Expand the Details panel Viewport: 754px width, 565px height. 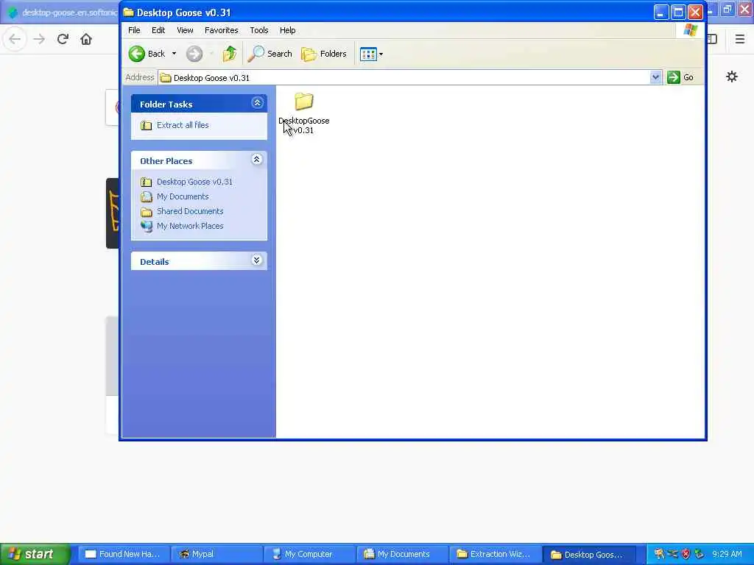(x=257, y=260)
